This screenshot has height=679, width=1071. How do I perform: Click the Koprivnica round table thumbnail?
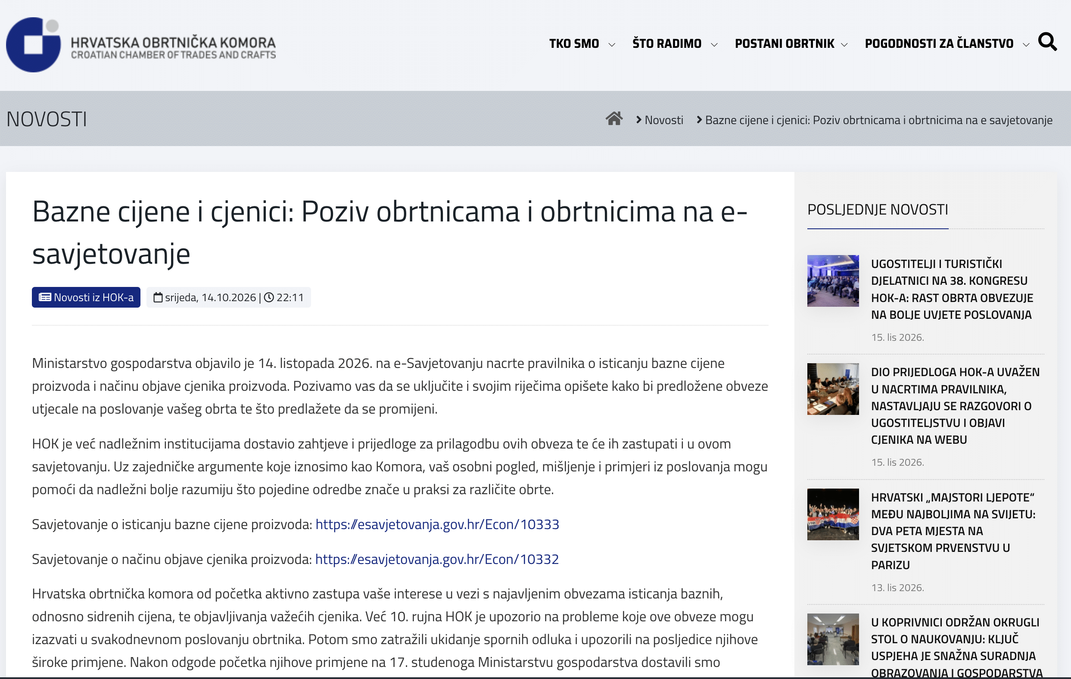pos(833,639)
